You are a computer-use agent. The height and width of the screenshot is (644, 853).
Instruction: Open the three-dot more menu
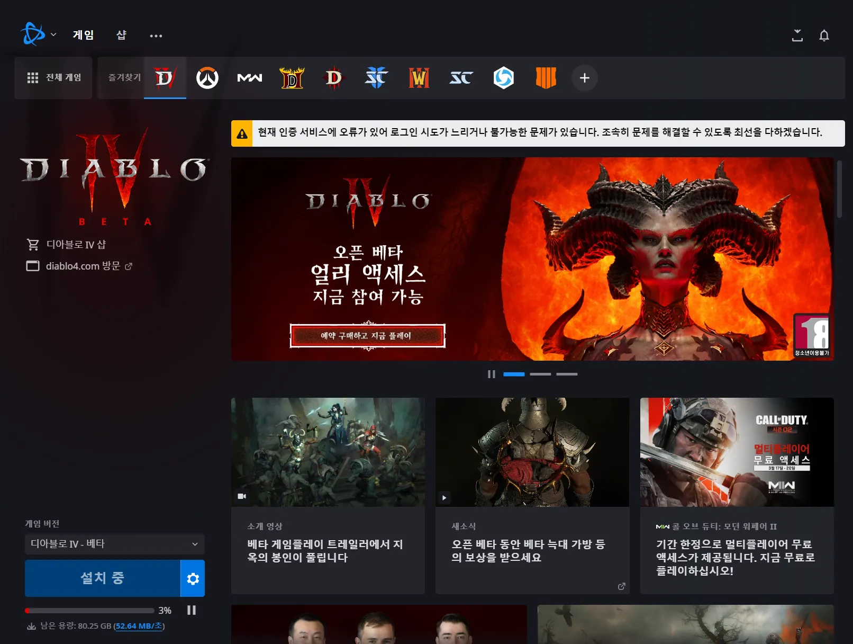point(156,35)
